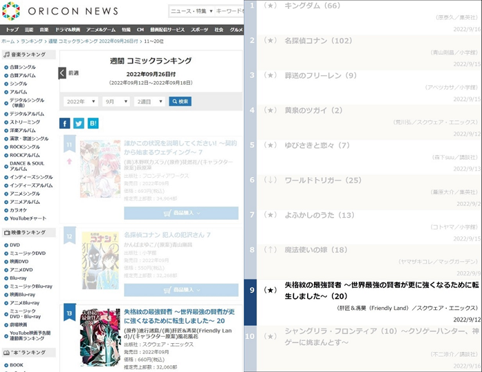482x372 pixels.
Task: Open アニメBlu-ray ranking in sidebar
Action: 25,303
